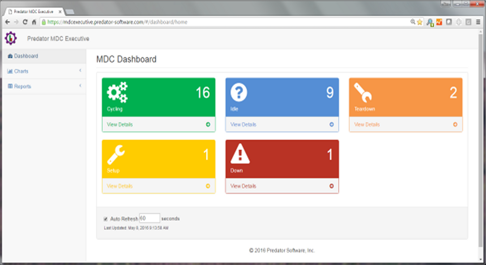Click the refresh seconds input field
Image resolution: width=486 pixels, height=265 pixels.
click(149, 218)
